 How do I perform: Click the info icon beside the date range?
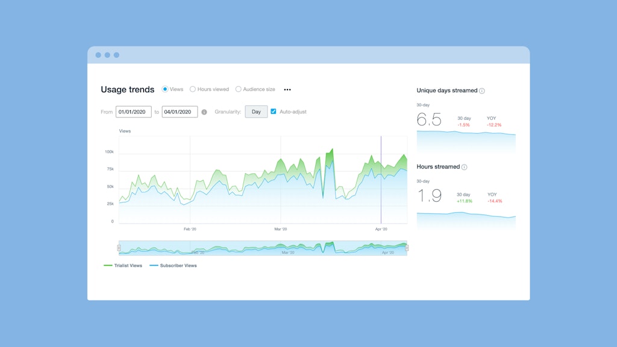[x=204, y=112]
